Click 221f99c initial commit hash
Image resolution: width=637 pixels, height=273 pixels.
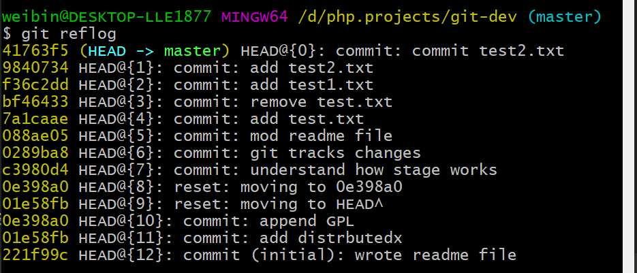(35, 255)
